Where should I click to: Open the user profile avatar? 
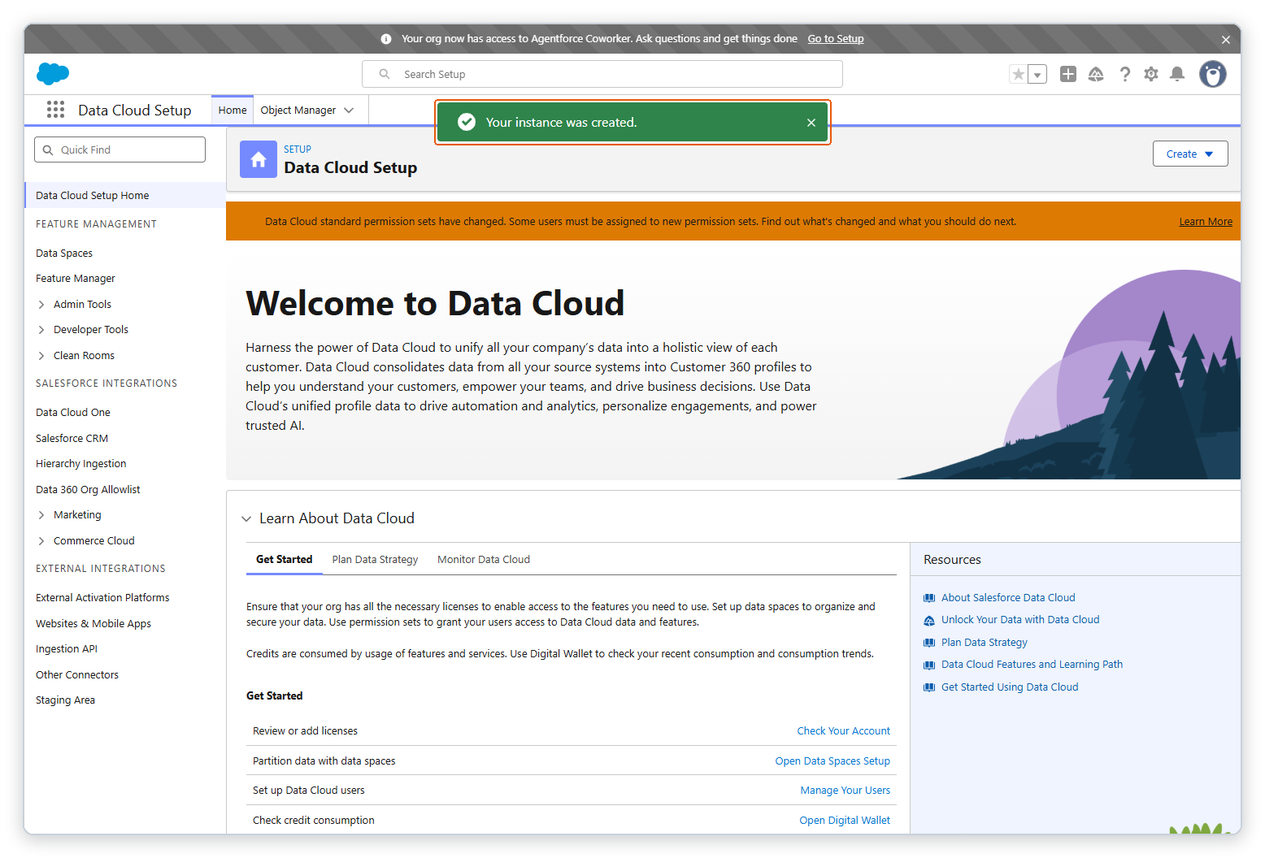pyautogui.click(x=1212, y=74)
